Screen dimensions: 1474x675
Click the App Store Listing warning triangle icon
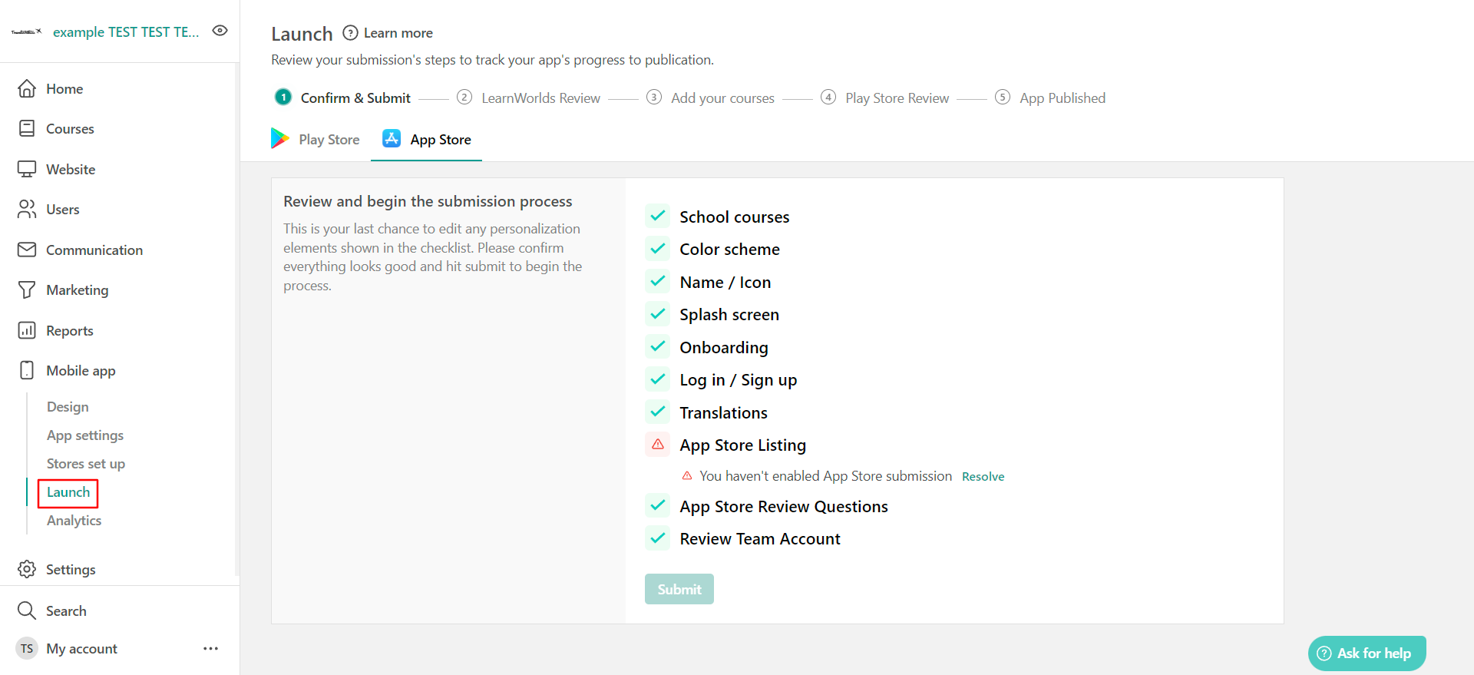click(x=658, y=444)
